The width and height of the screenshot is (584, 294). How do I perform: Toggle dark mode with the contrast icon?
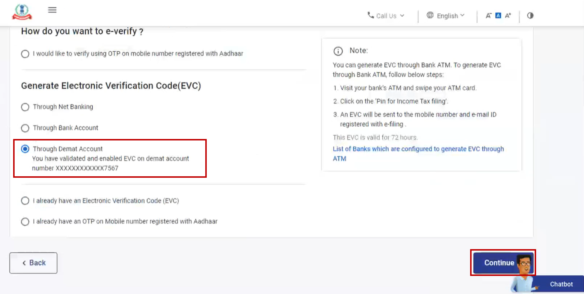[x=530, y=15]
